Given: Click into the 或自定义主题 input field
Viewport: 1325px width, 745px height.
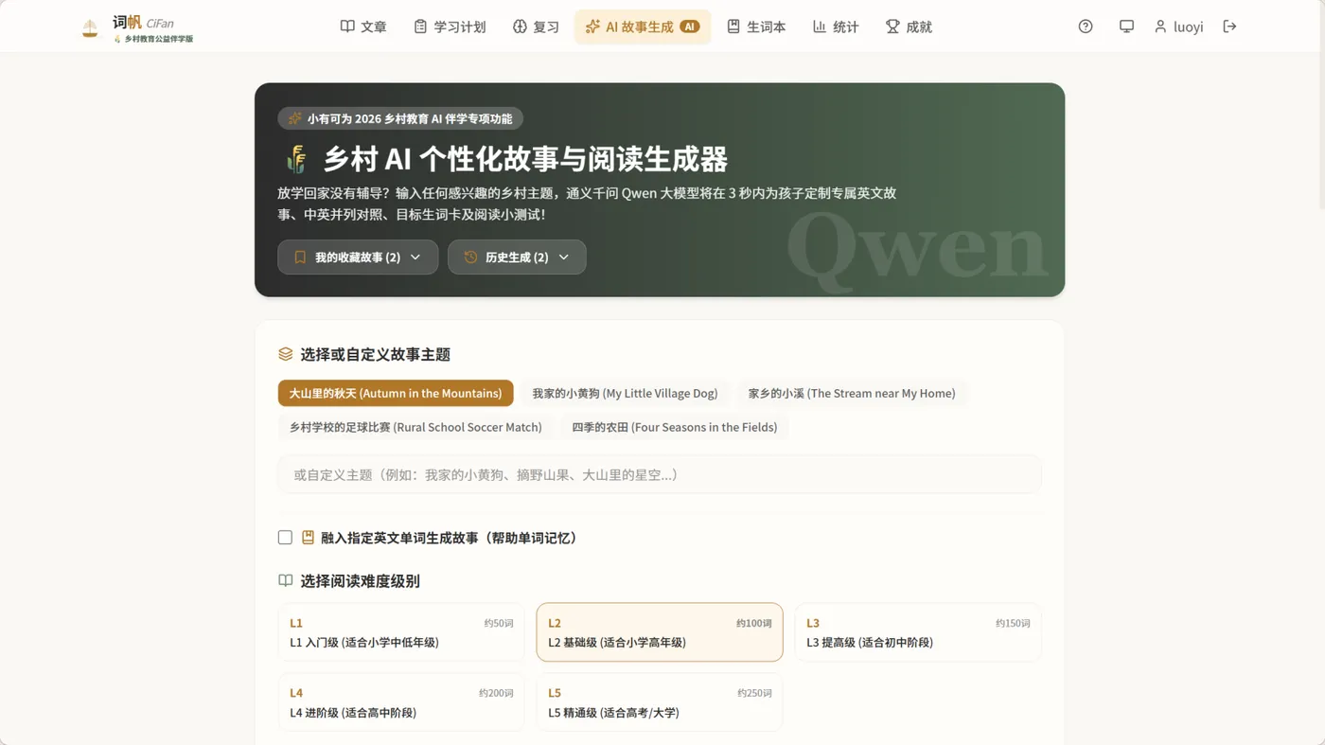Looking at the screenshot, I should click(x=660, y=474).
